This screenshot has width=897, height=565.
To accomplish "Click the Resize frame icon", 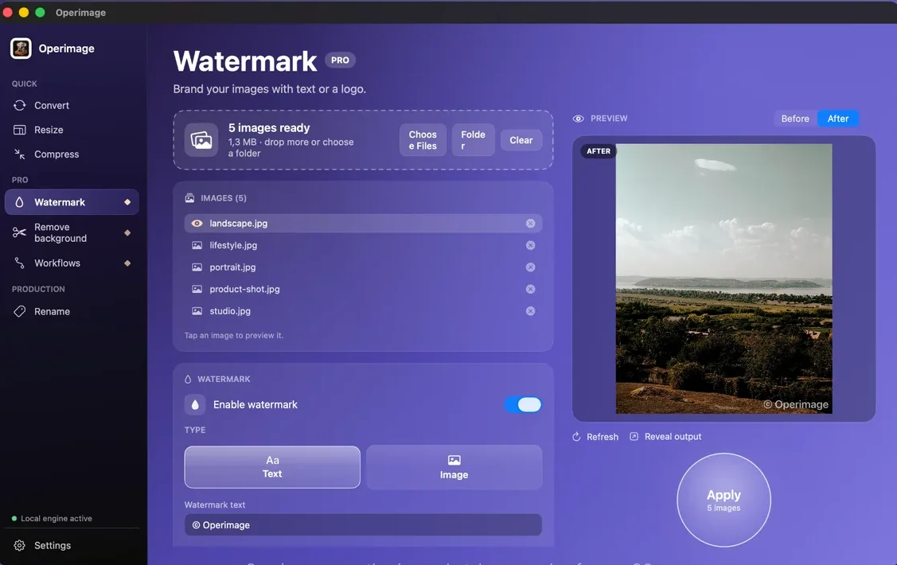I will coord(19,130).
